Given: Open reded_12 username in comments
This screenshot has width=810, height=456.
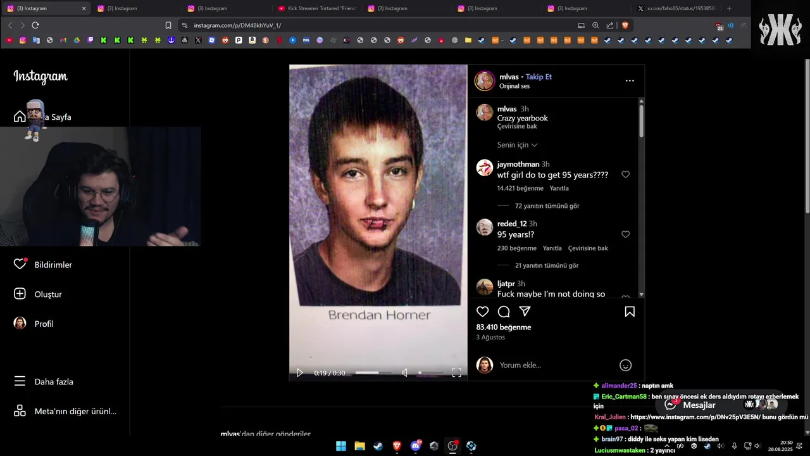Looking at the screenshot, I should point(512,224).
